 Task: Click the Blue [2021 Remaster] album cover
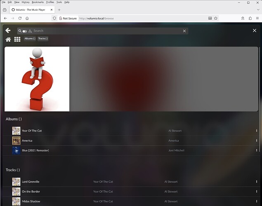(16, 150)
